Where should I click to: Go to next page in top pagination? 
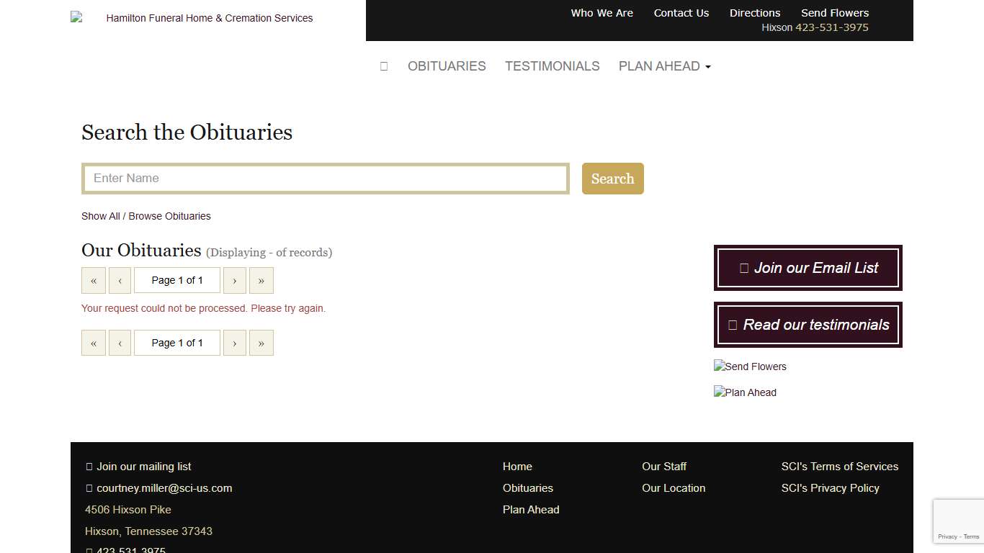[235, 281]
